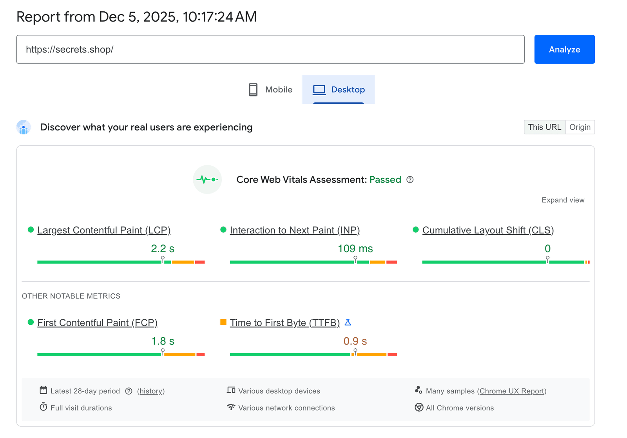The image size is (627, 438).
Task: Switch to This URL data view
Action: tap(544, 127)
